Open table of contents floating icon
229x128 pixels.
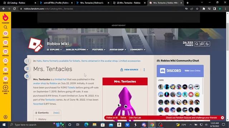point(27,69)
